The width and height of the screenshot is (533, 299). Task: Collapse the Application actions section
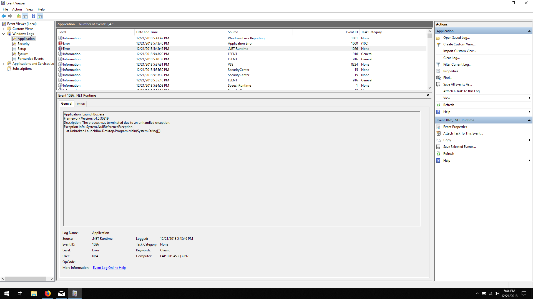pos(529,31)
